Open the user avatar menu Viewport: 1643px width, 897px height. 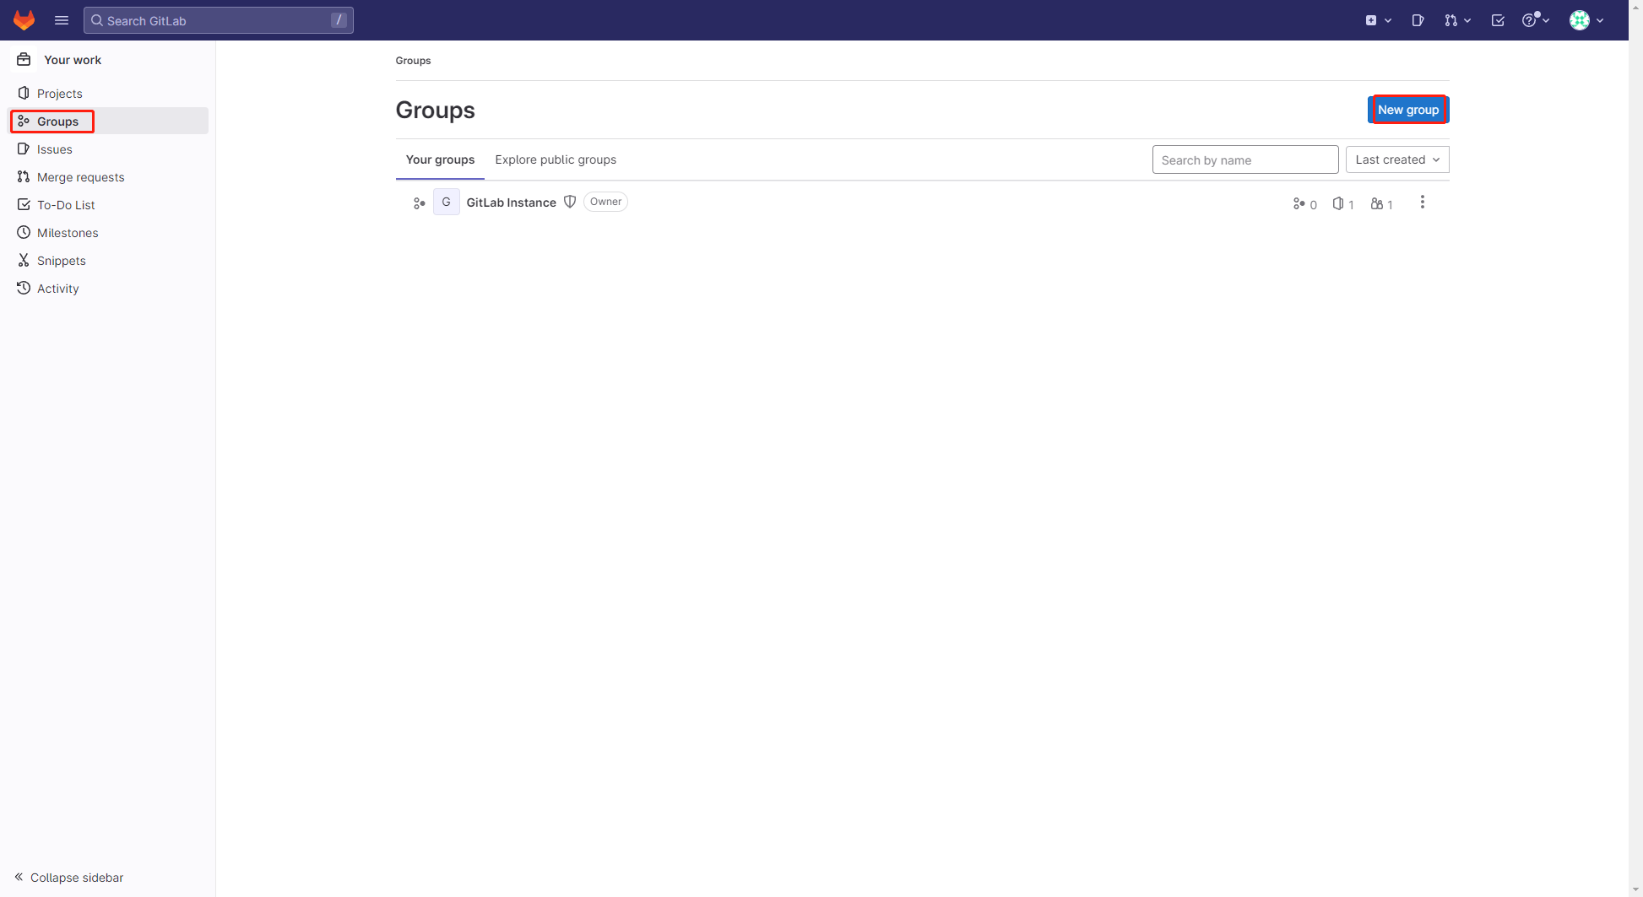coord(1586,20)
